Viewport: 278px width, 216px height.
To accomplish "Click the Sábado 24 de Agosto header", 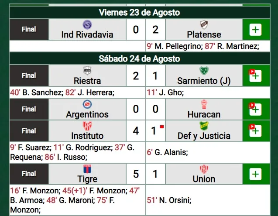I will click(139, 58).
